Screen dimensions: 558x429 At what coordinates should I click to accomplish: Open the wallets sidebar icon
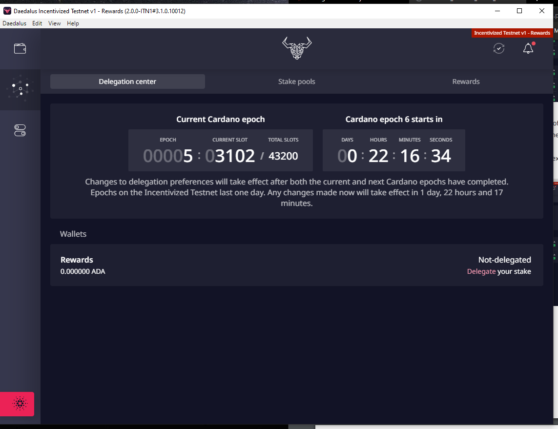[x=20, y=48]
